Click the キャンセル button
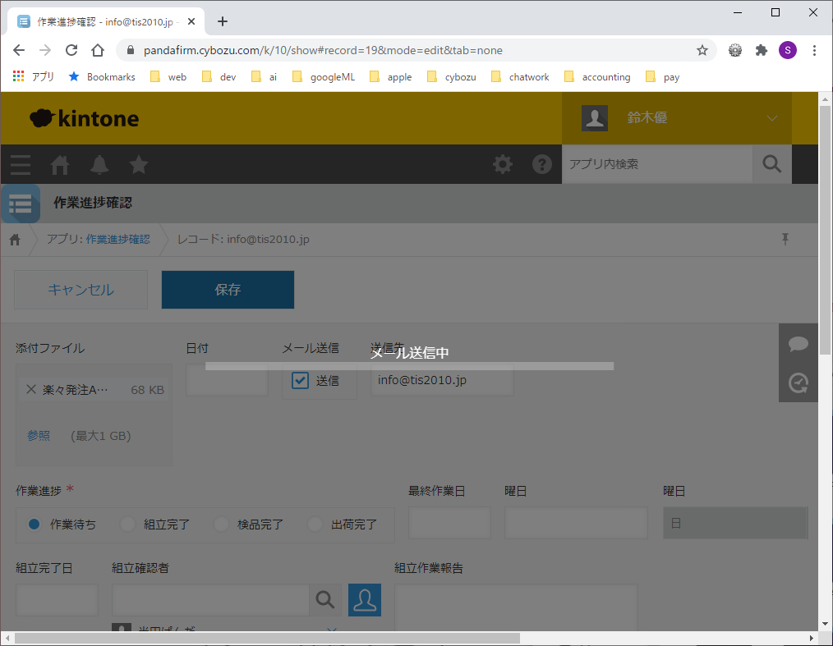 pos(81,290)
